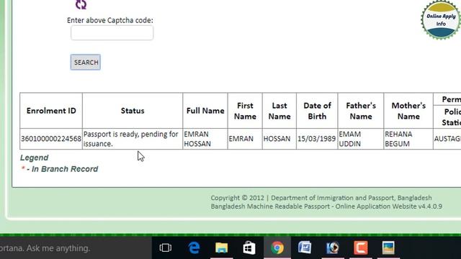Viewport: 461px width, 259px height.
Task: Open the swirl-logo app left of Camtasia
Action: 333,247
